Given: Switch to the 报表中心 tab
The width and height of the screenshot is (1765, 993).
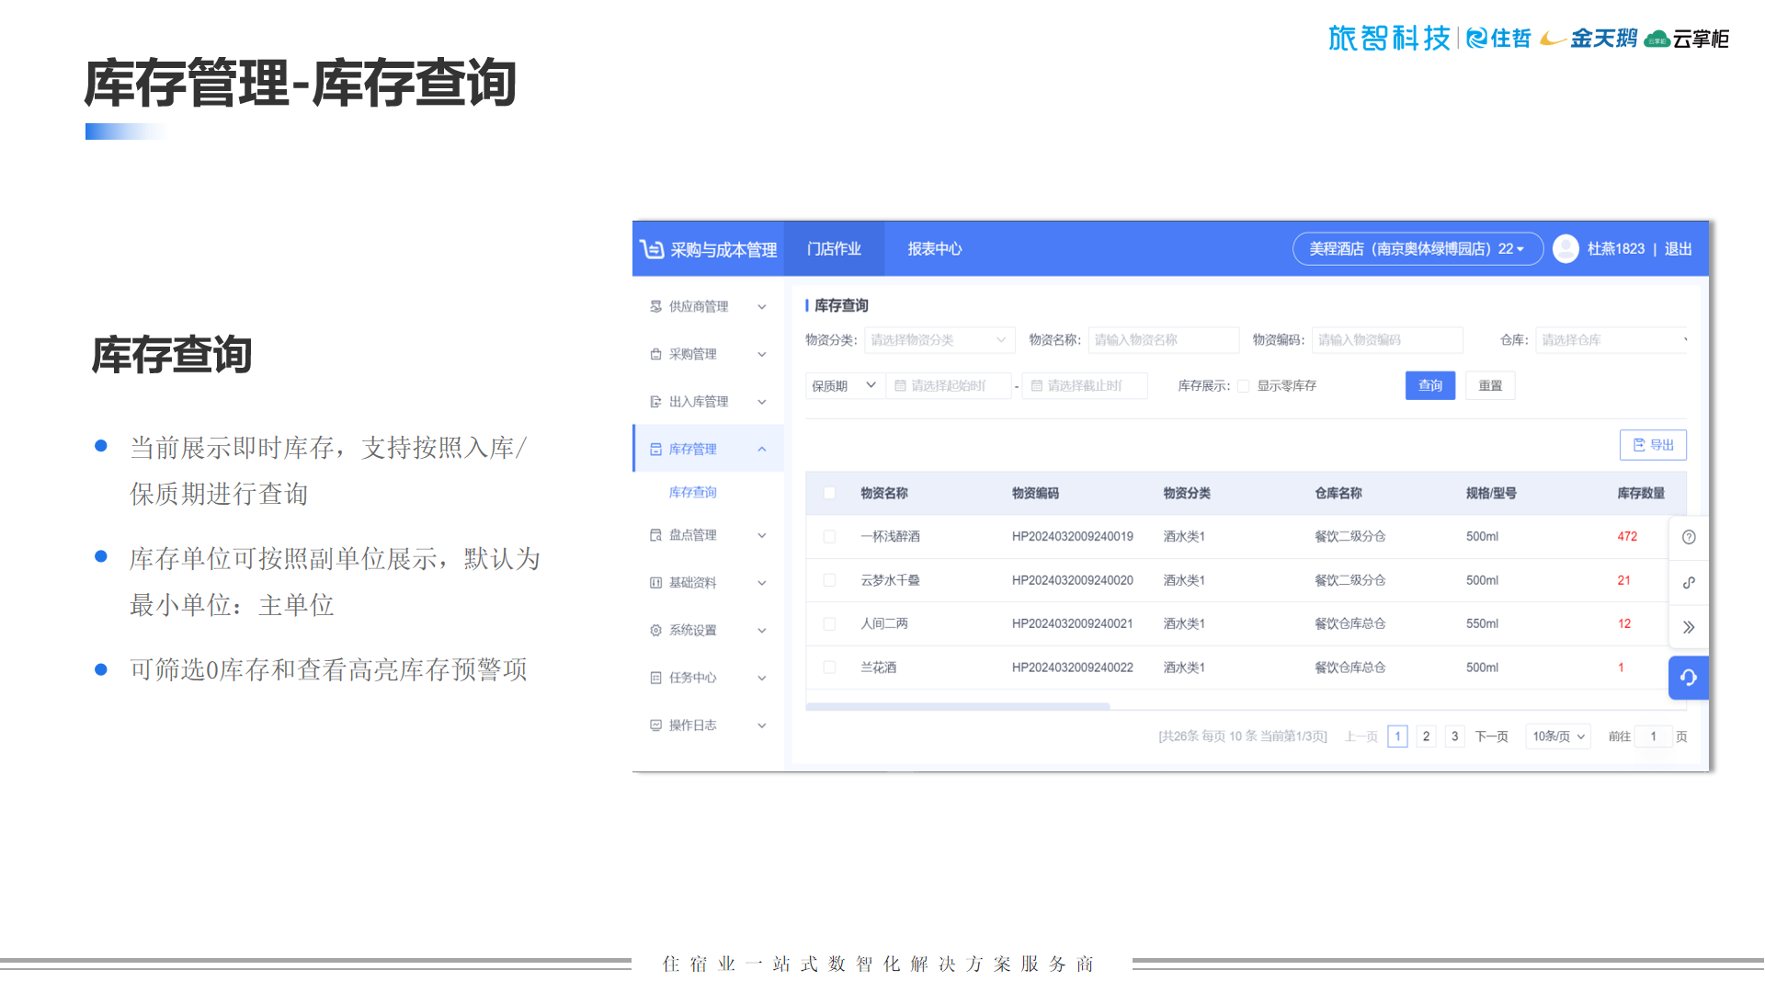Looking at the screenshot, I should click(x=934, y=249).
